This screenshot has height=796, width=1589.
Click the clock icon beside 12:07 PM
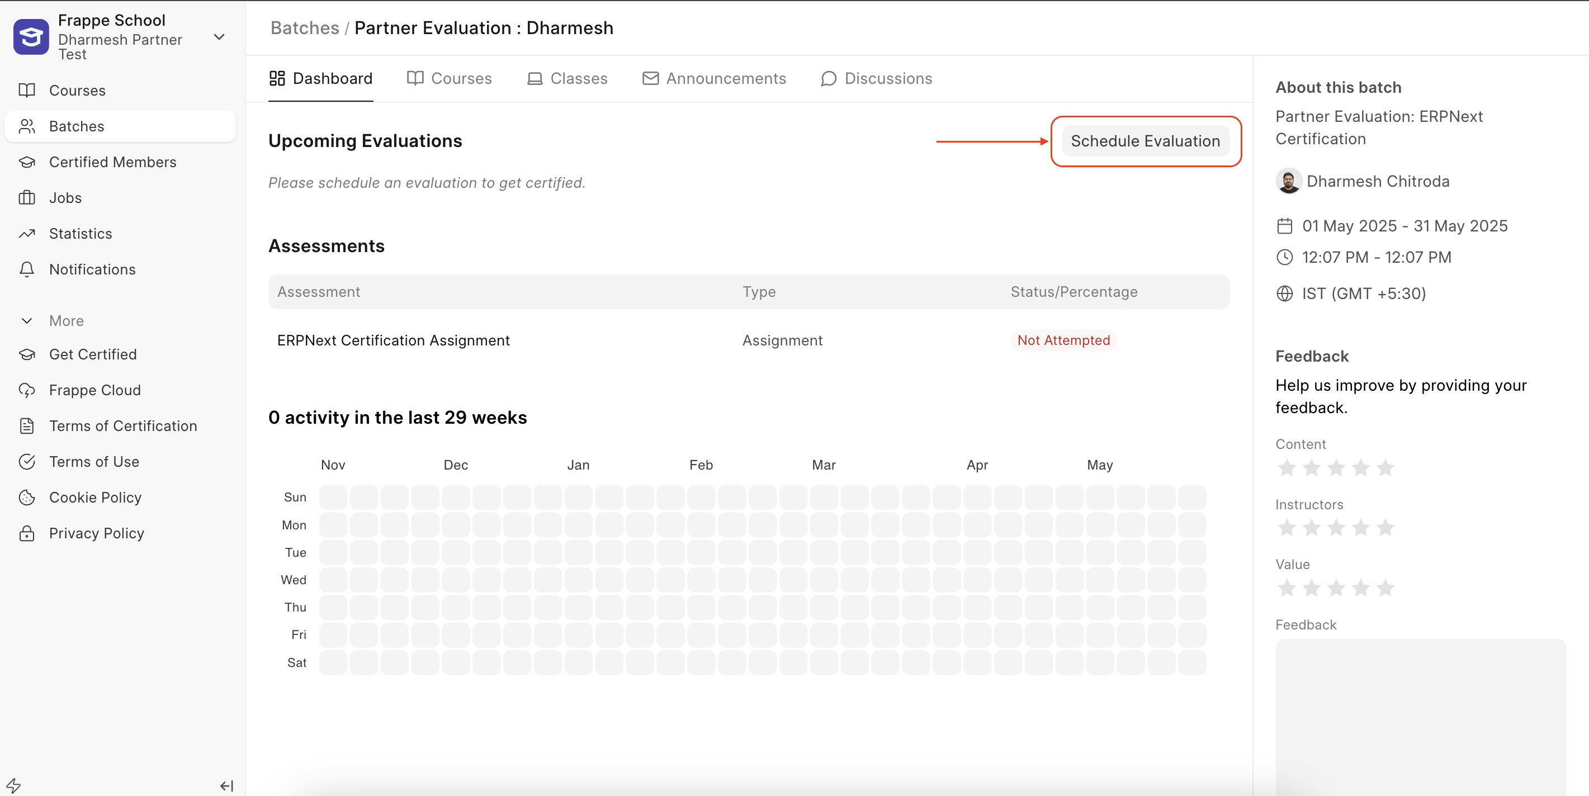pos(1284,257)
